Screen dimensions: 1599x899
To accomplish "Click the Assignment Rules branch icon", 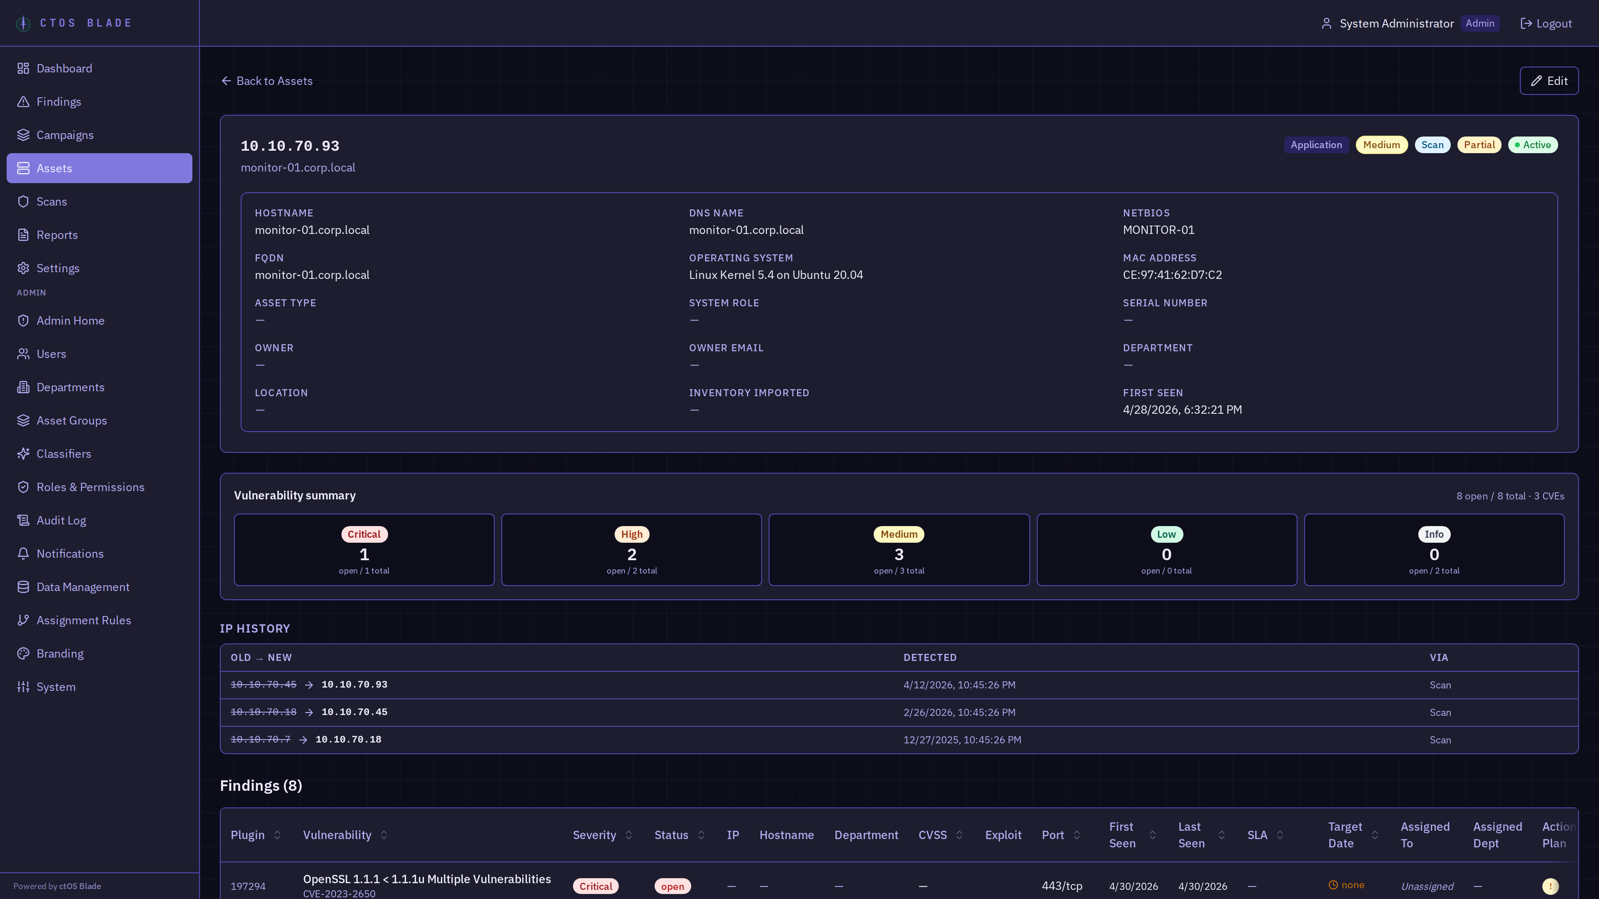I will pos(23,620).
